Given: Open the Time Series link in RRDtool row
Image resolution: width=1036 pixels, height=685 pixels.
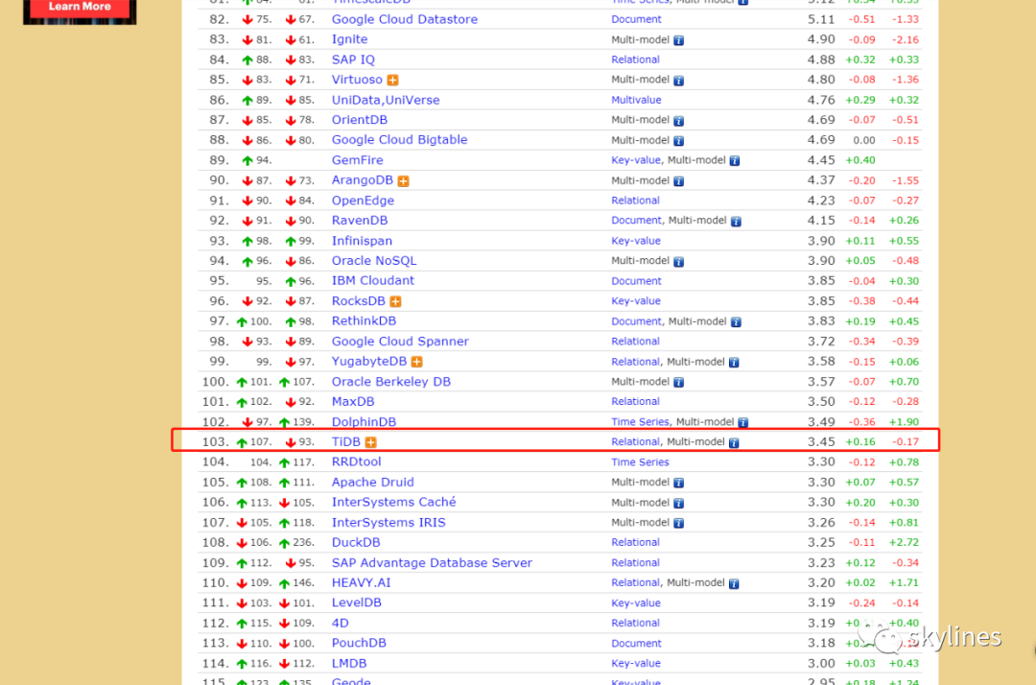Looking at the screenshot, I should [640, 461].
